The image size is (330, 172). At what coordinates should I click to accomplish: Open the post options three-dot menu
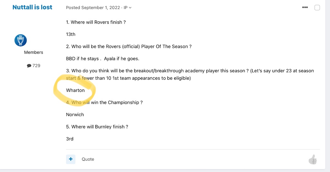[305, 7]
